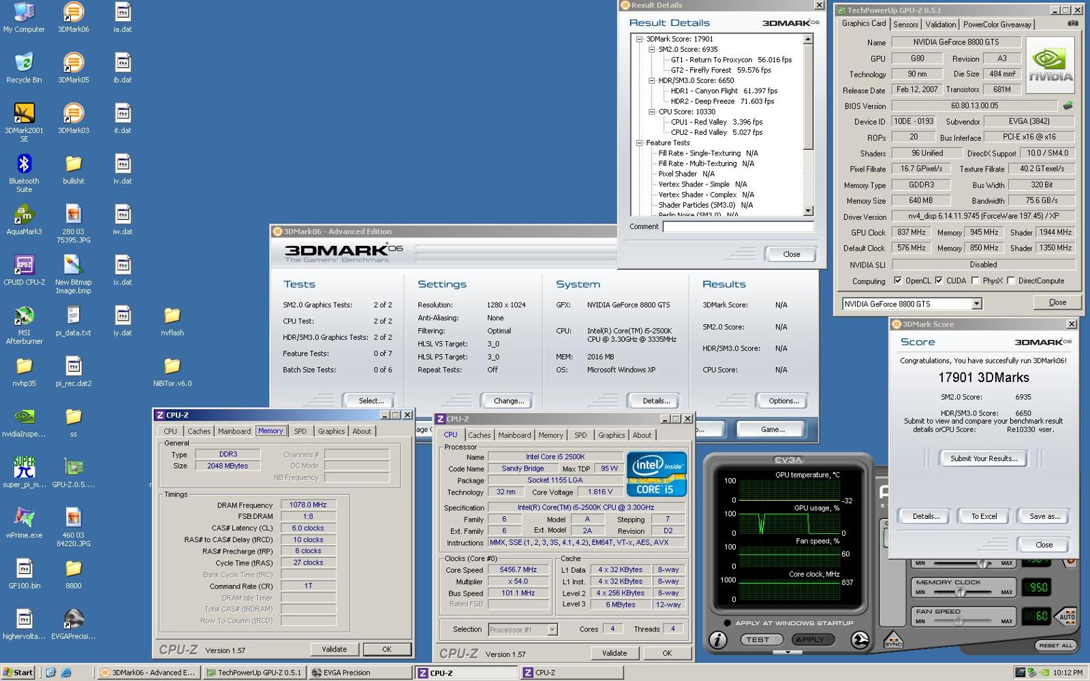This screenshot has width=1090, height=681.
Task: Collapse the CPU Score tree node
Action: (651, 112)
